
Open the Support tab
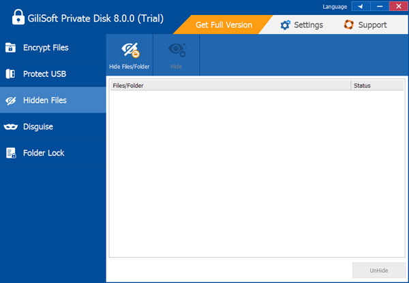(x=365, y=24)
